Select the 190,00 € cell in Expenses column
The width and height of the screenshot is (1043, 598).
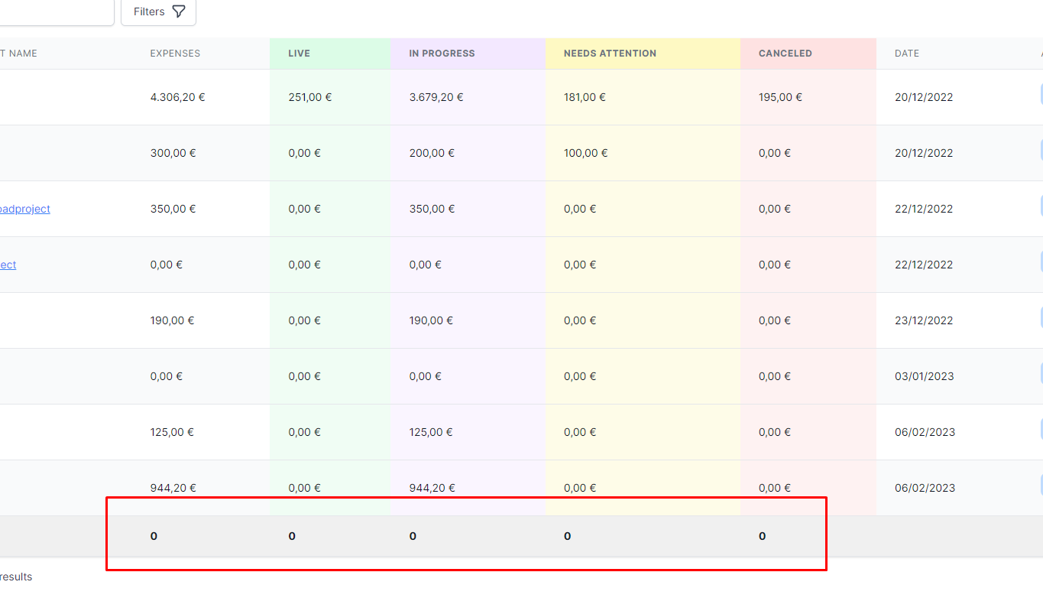click(172, 320)
